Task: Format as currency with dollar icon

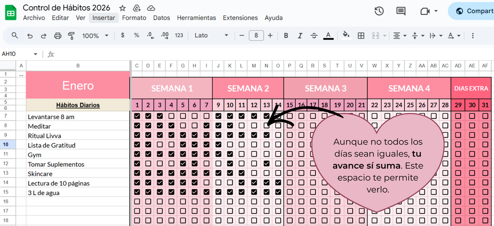Action: (x=123, y=35)
